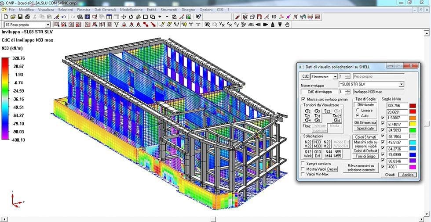The width and height of the screenshot is (431, 222).
Task: Open the '1S Peso proprio' load case dropdown
Action: coord(48,25)
